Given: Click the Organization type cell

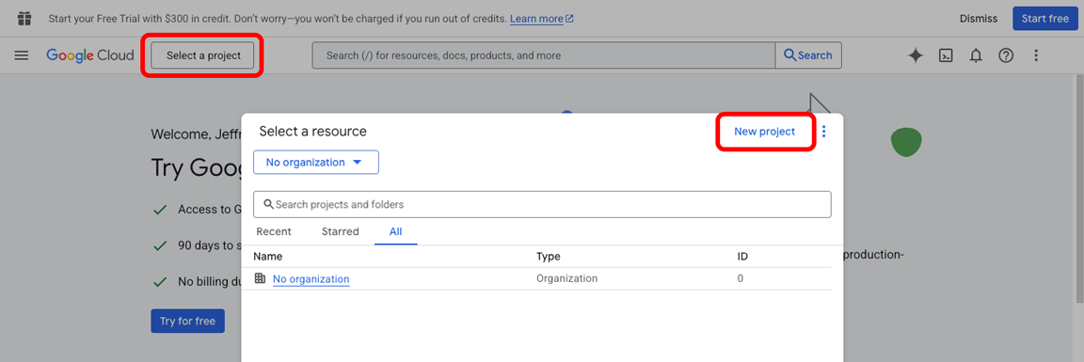Looking at the screenshot, I should coord(566,278).
